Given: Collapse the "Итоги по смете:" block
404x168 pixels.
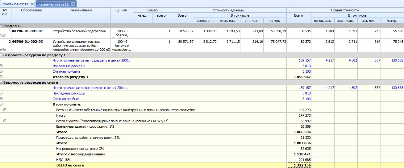Looking at the screenshot, I should pyautogui.click(x=2, y=104).
